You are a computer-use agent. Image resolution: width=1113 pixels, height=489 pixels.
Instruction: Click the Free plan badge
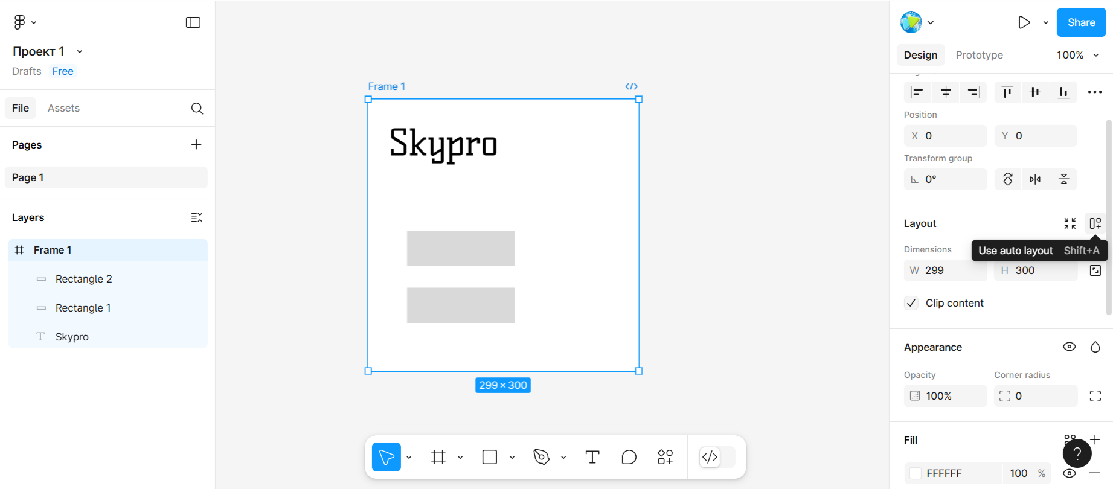coord(63,71)
